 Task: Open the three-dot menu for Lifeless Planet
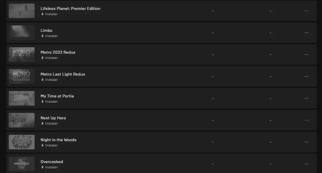(x=306, y=11)
